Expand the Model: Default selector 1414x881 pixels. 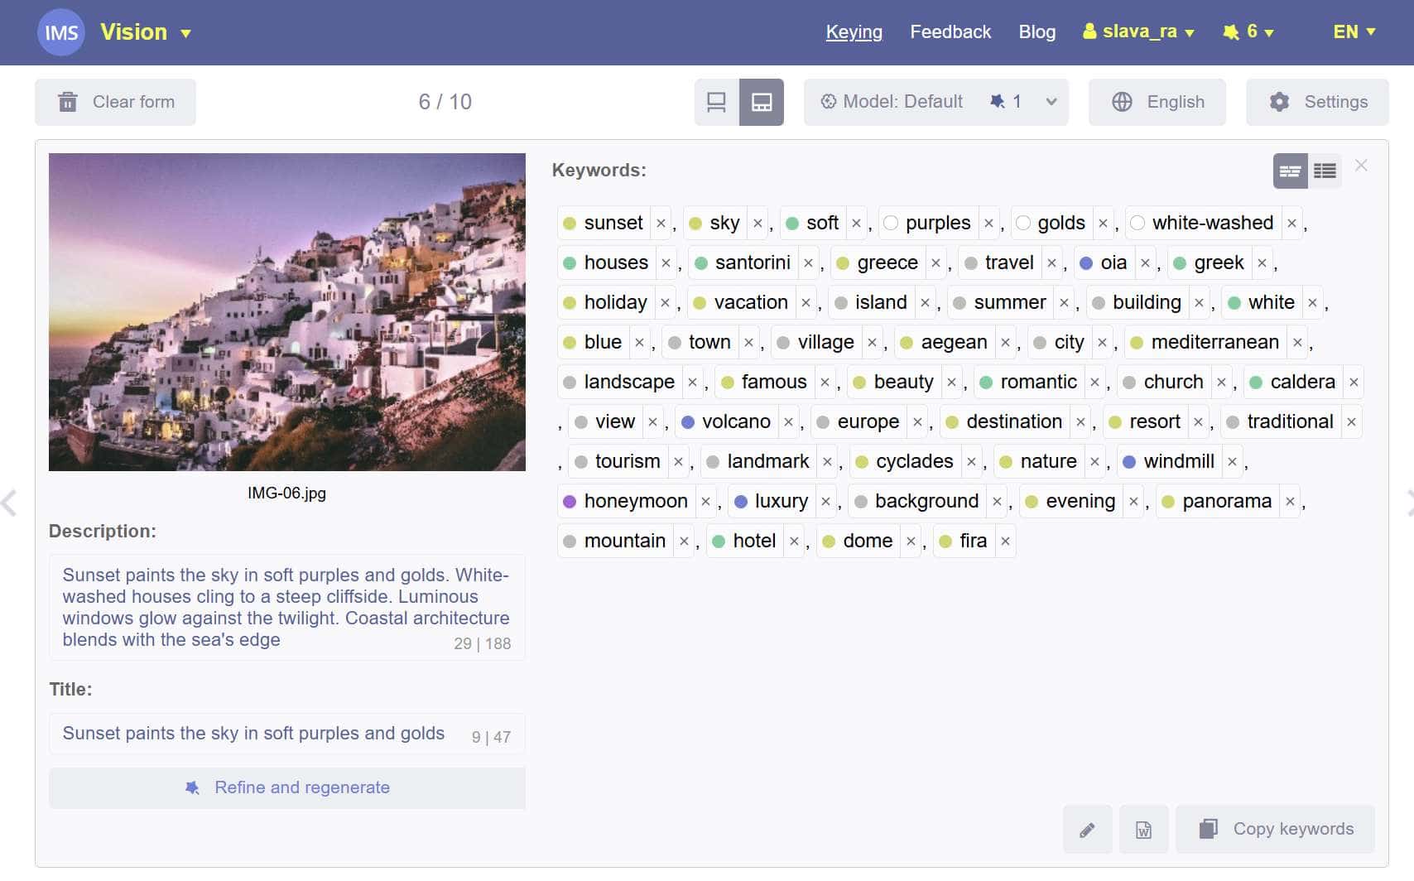[935, 102]
